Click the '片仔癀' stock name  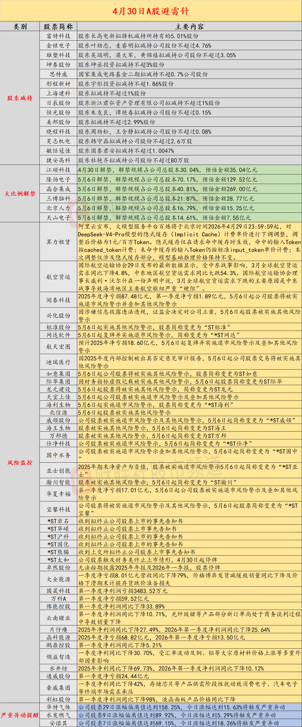[58, 630]
